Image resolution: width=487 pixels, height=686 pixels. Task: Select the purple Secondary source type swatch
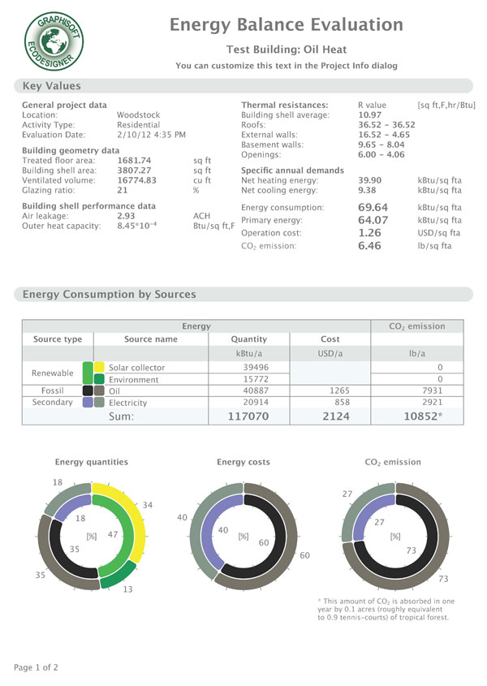87,403
